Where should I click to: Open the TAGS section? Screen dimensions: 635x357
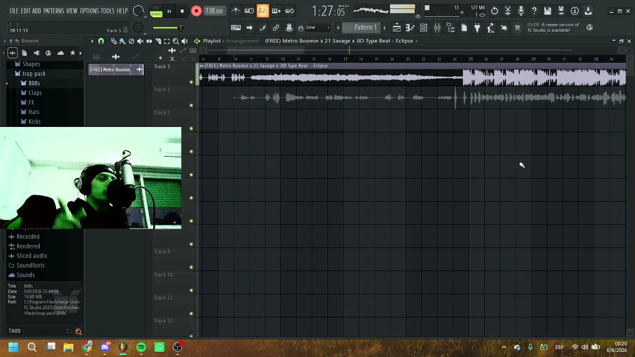(x=14, y=331)
